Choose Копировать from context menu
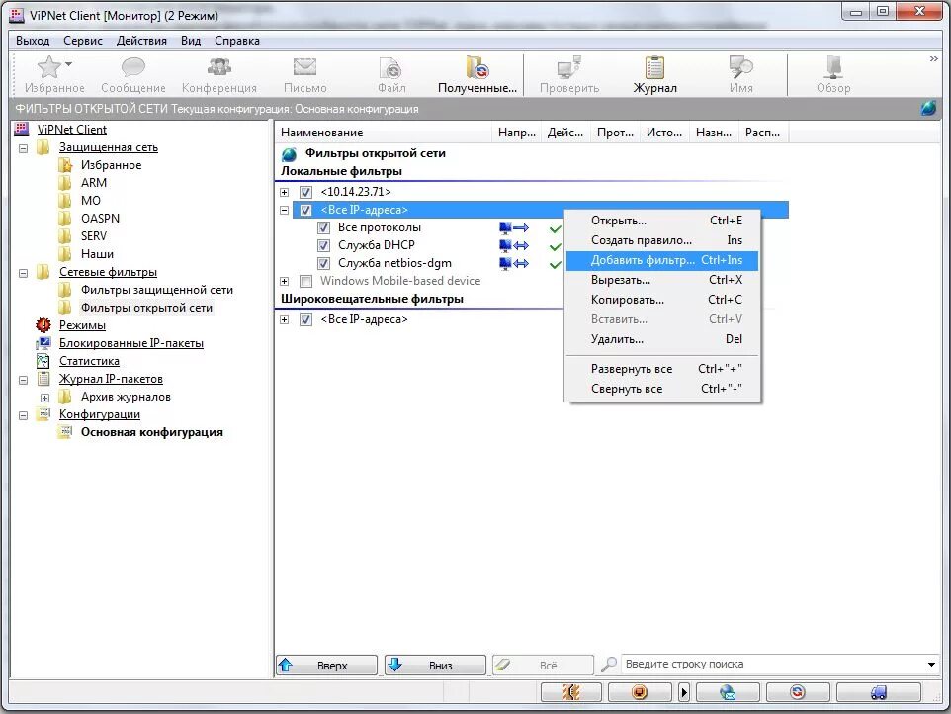This screenshot has width=951, height=714. pyautogui.click(x=661, y=300)
